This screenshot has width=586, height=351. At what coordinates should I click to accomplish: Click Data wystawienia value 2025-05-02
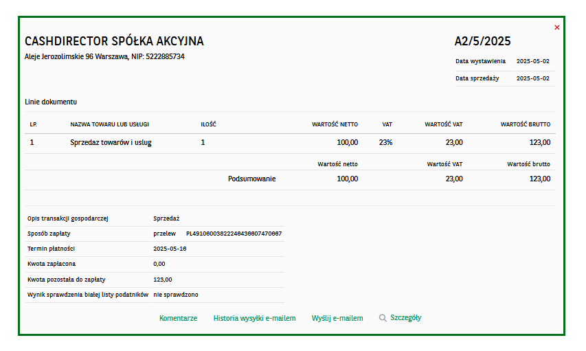[533, 61]
